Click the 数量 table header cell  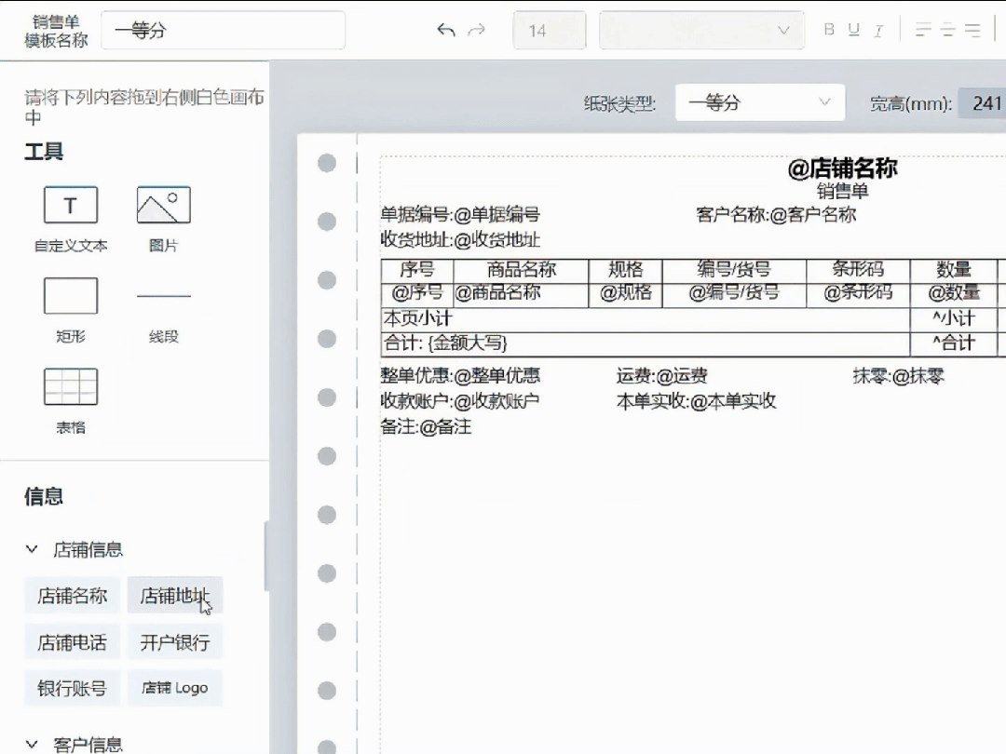[954, 270]
